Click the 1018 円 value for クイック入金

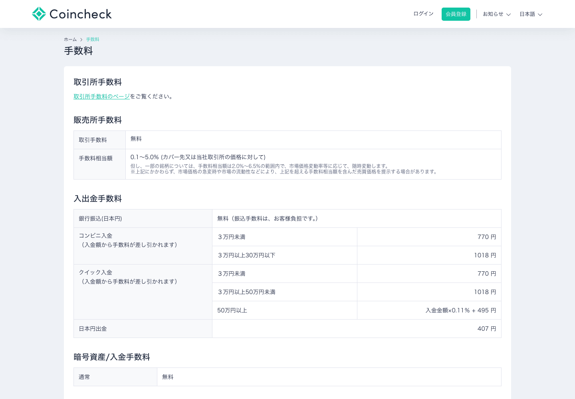[x=485, y=292]
